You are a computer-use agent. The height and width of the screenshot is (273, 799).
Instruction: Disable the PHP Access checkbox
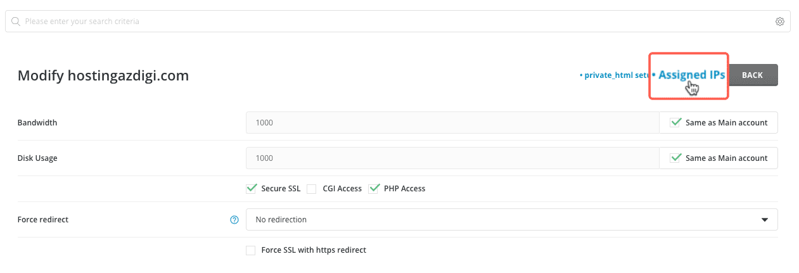[374, 188]
